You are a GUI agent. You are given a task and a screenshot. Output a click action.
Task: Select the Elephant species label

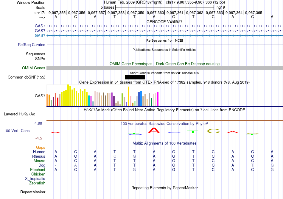[x=38, y=170]
